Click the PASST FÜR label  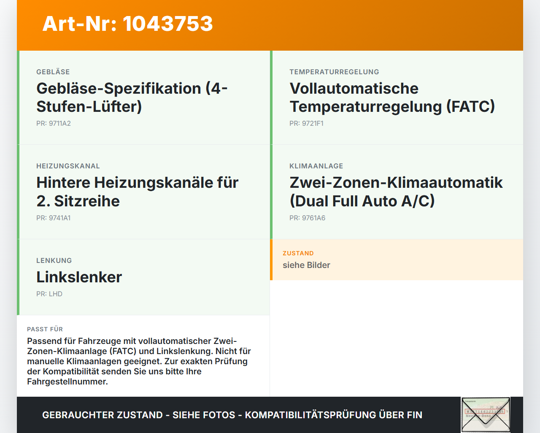pos(45,329)
